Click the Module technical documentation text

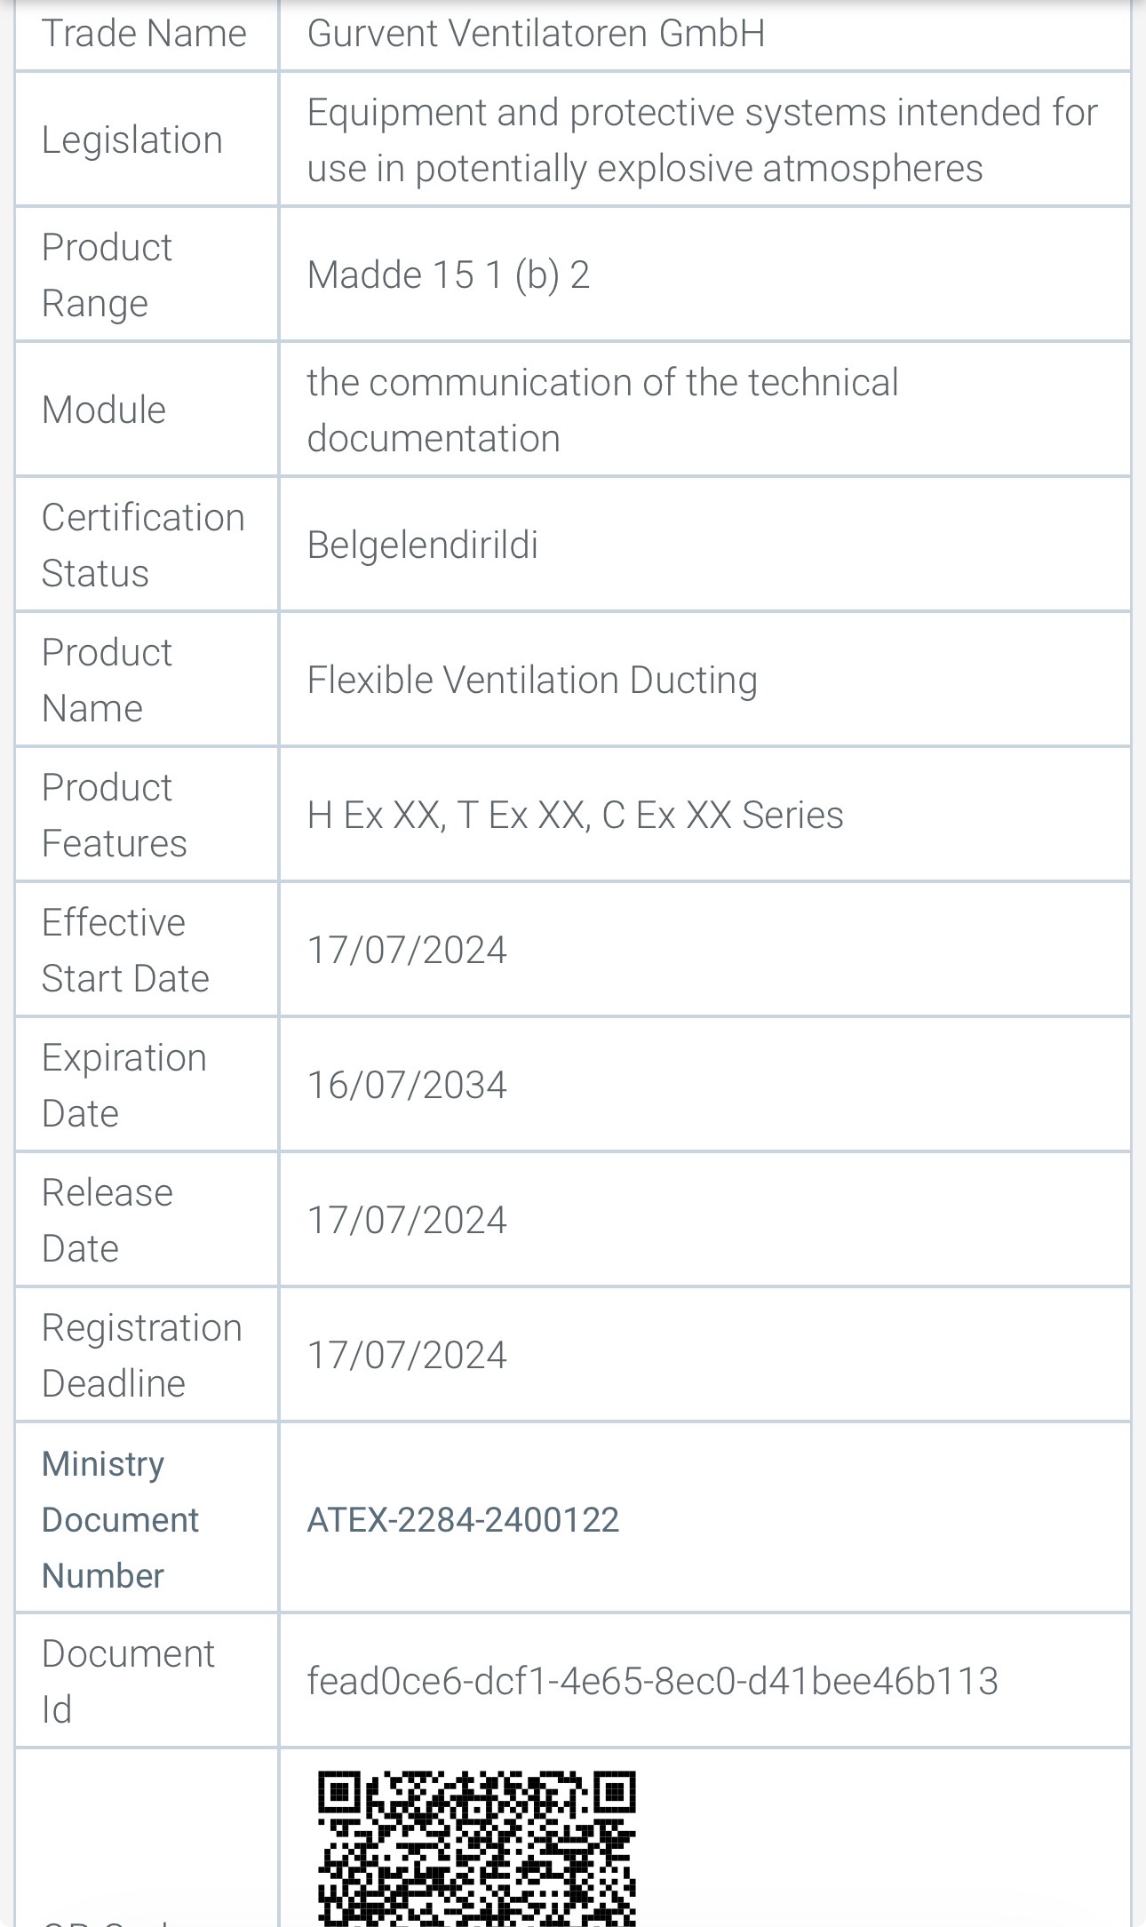click(602, 410)
